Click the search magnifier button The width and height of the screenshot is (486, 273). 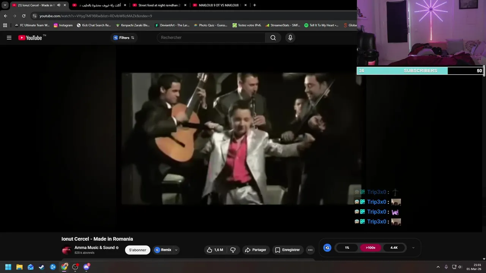(273, 38)
